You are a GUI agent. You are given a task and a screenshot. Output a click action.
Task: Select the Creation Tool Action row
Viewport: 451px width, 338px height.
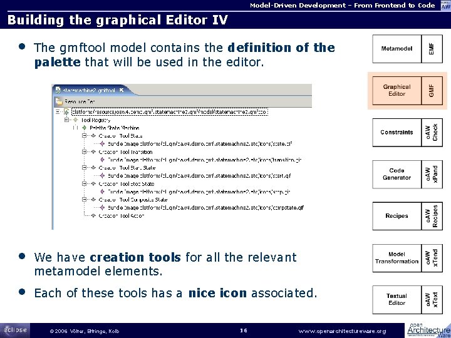click(x=121, y=216)
